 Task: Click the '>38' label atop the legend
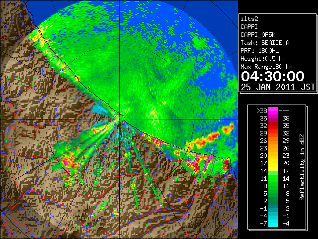point(262,111)
